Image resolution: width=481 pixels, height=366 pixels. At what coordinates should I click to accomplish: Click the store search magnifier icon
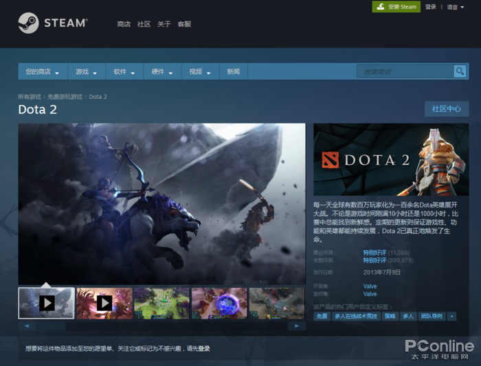pos(460,71)
